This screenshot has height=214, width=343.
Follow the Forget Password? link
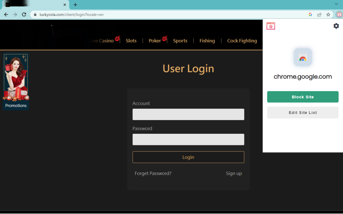[153, 173]
